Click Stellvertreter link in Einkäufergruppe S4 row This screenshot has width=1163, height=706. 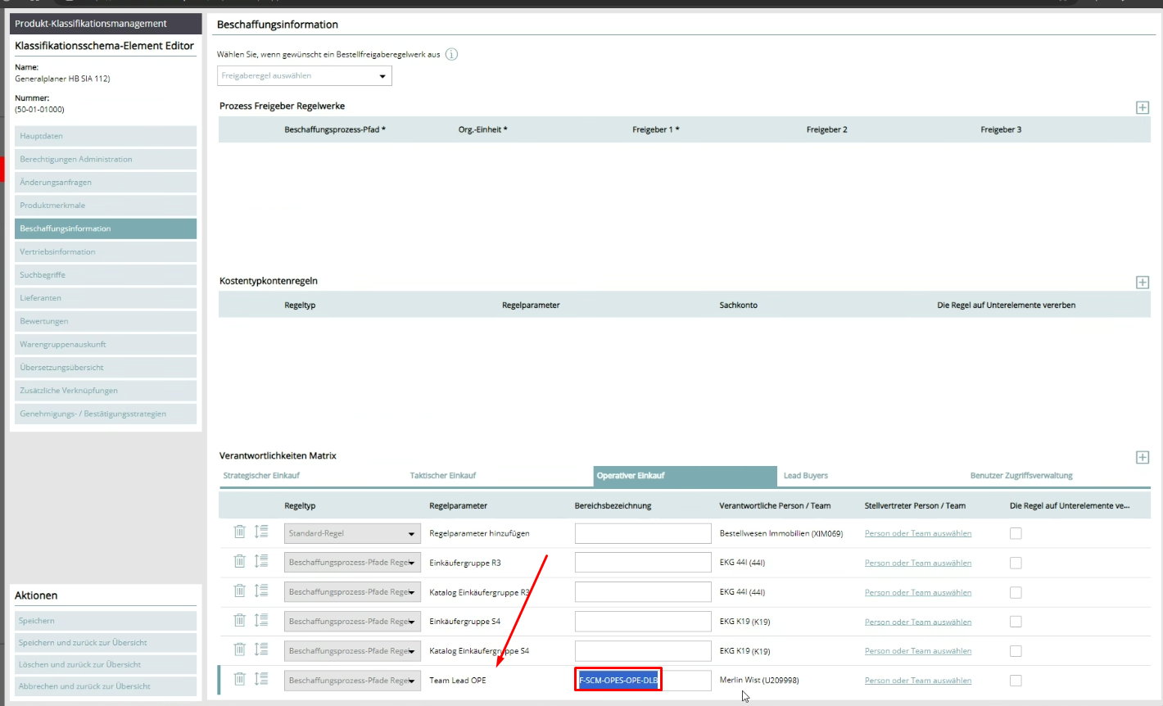pos(917,622)
